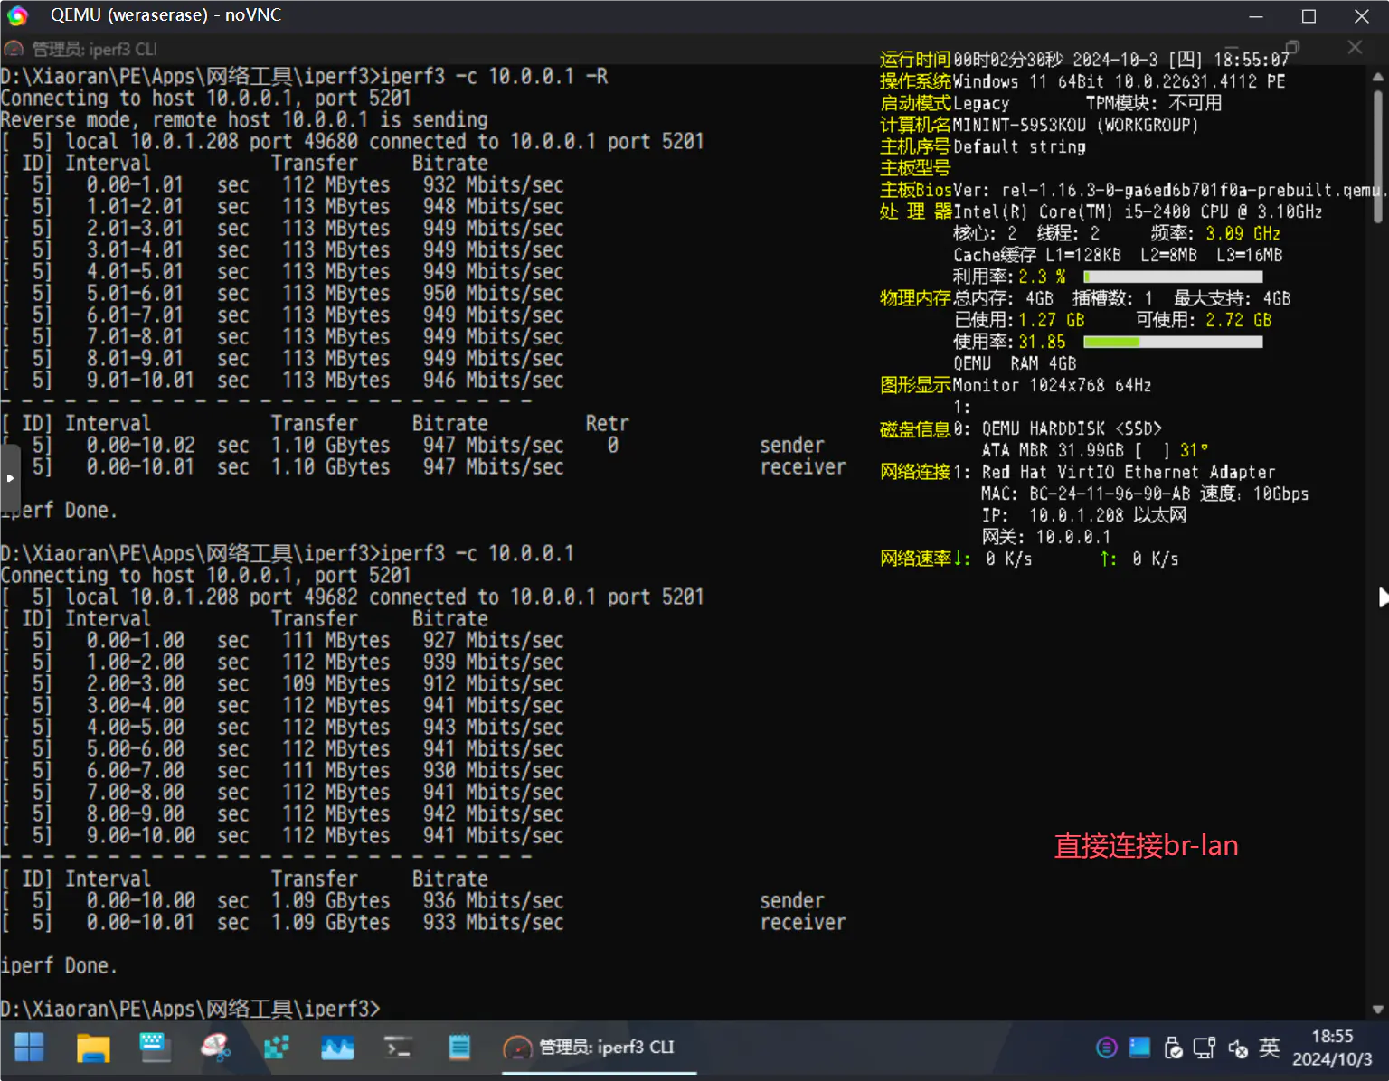Open the screenshot scissors tool in taskbar

point(215,1048)
